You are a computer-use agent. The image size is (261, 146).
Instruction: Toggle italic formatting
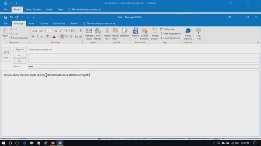pyautogui.click(x=37, y=36)
